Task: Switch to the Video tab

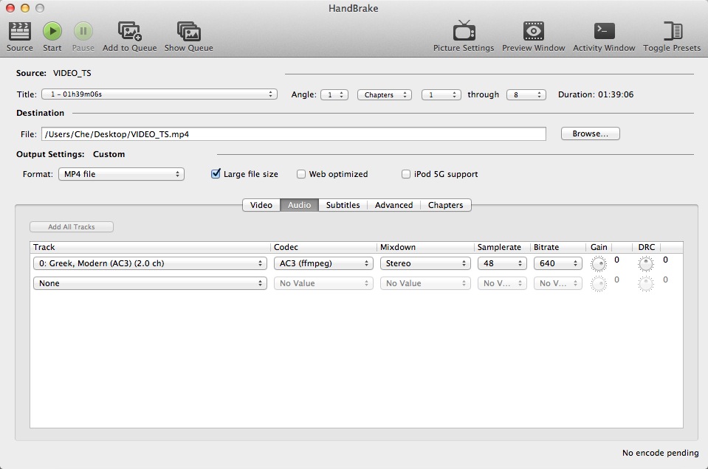Action: (261, 205)
